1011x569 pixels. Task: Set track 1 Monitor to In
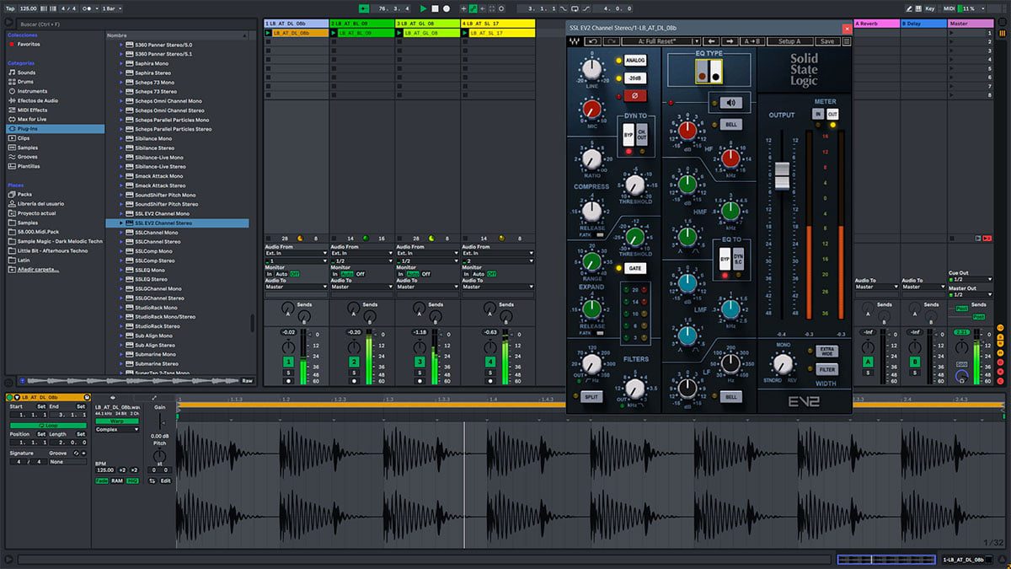[270, 274]
